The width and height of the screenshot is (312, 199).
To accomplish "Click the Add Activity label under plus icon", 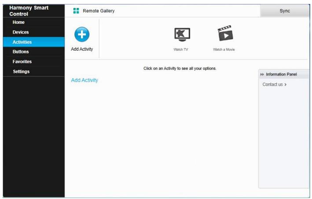I will (x=82, y=49).
